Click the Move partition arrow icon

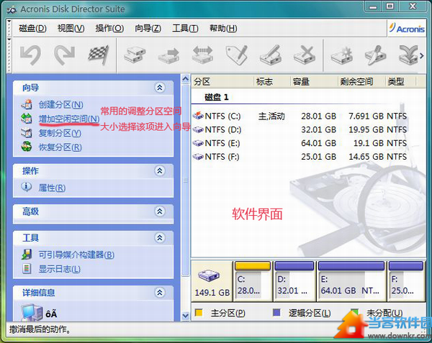[x=168, y=55]
